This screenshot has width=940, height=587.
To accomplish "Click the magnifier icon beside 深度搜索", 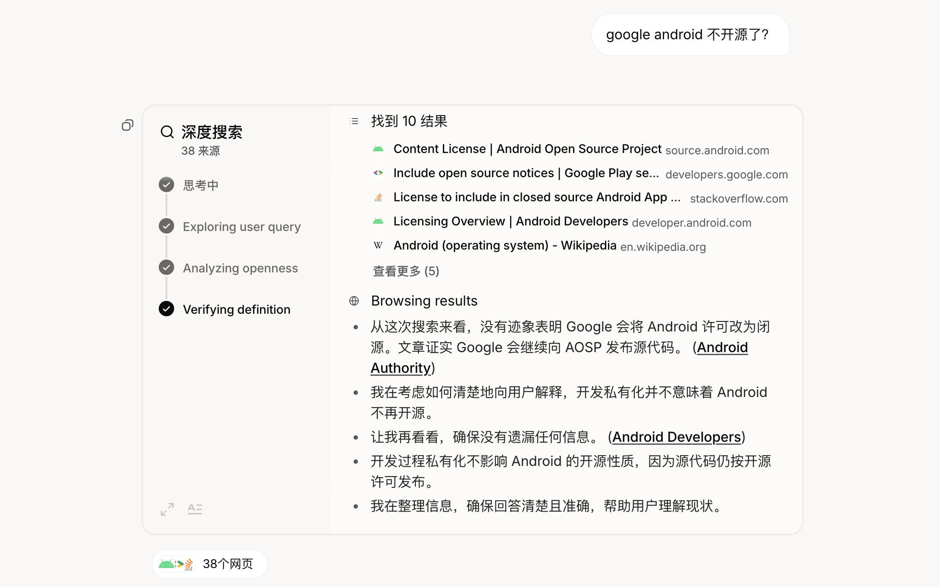I will (167, 132).
